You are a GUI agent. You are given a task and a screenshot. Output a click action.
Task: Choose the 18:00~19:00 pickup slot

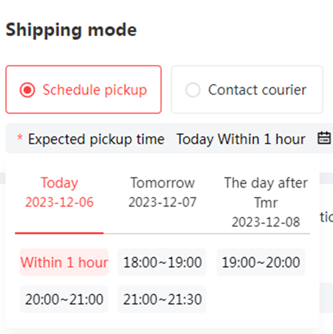tap(162, 263)
